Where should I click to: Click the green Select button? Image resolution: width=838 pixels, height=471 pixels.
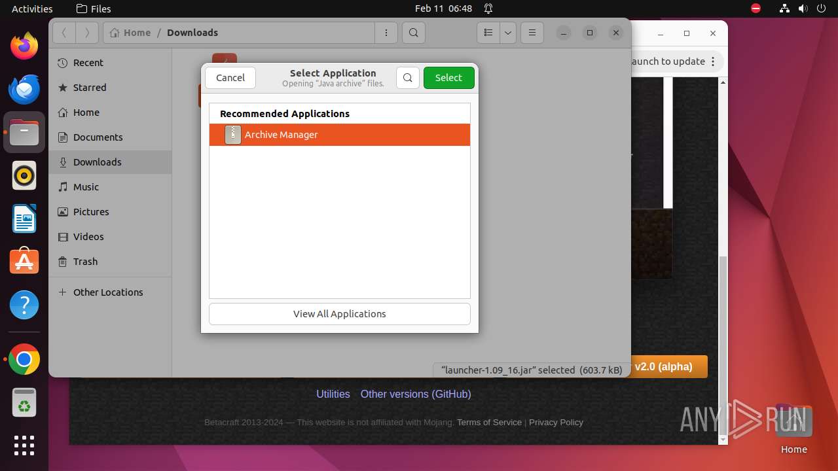(448, 78)
